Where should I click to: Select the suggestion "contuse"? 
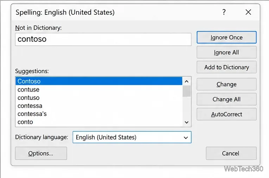click(x=99, y=90)
